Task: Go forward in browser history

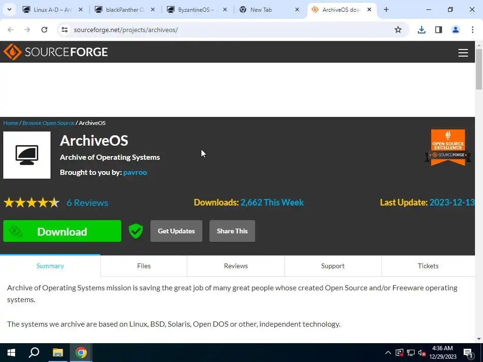Action: (x=27, y=30)
